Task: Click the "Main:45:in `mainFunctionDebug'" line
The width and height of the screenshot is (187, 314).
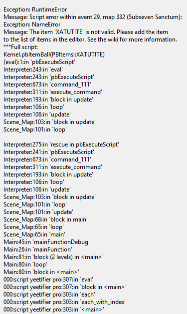Action: (46, 242)
